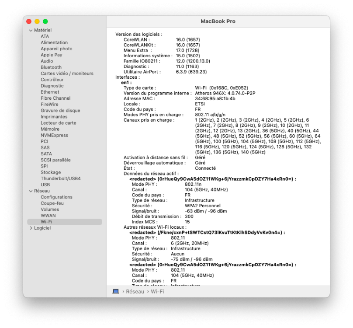
Task: Select Fibre Channel in the sidebar
Action: click(x=55, y=98)
